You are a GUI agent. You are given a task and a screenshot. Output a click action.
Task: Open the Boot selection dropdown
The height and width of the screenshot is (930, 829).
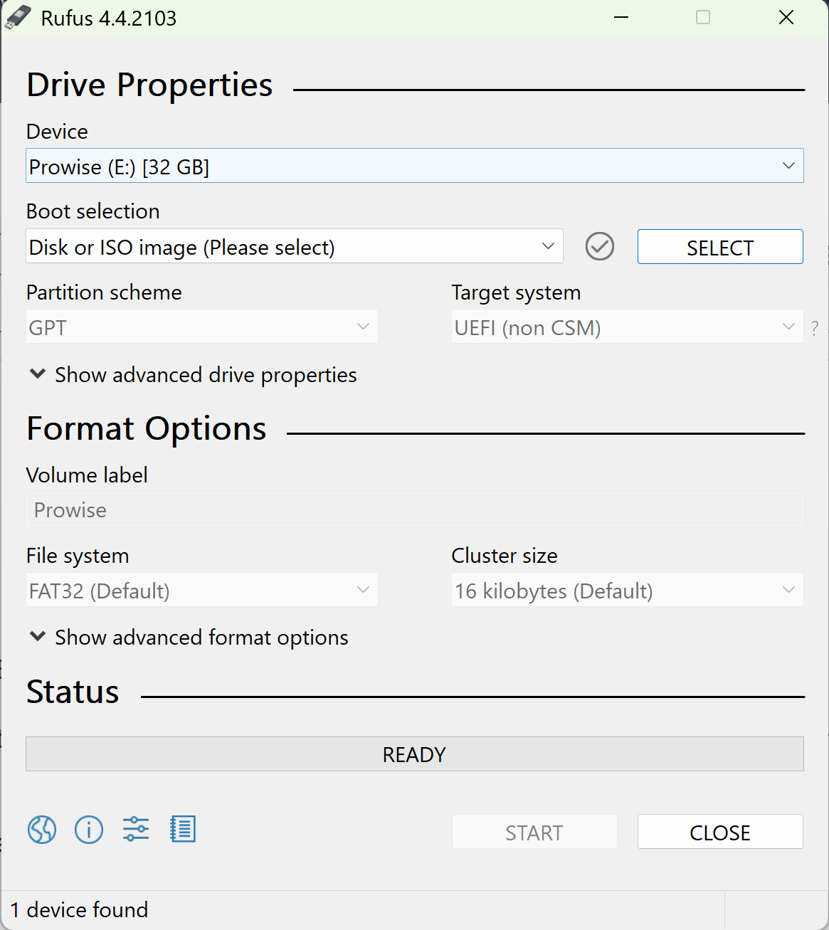(294, 246)
